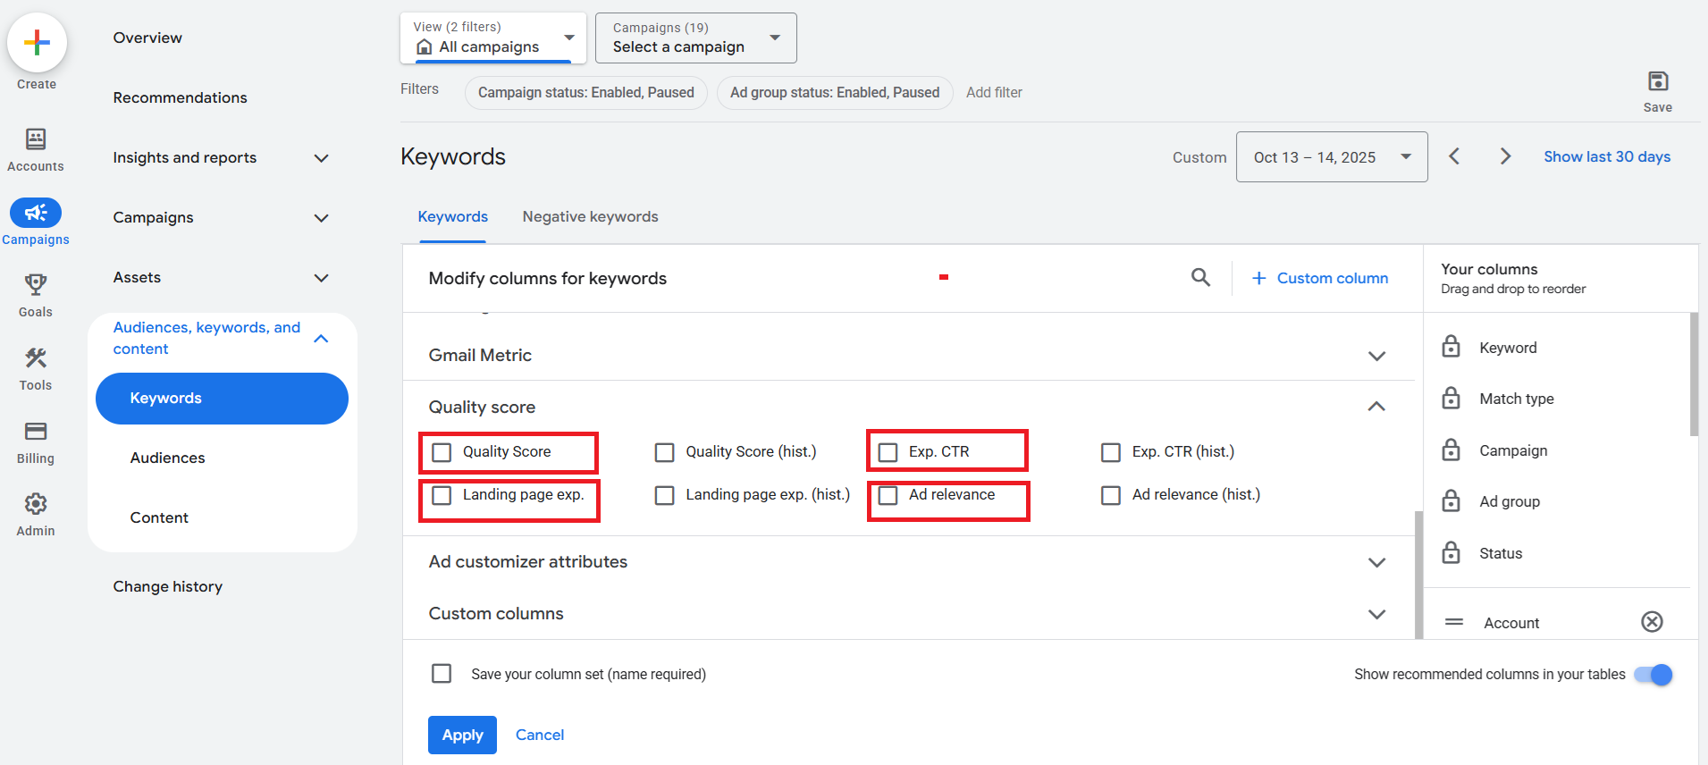Open the Oct 13 – 14, 2025 date dropdown

(1331, 157)
